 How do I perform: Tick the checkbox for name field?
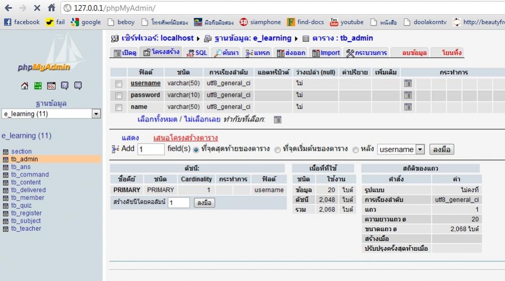(118, 107)
